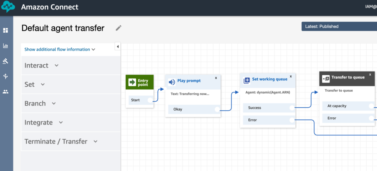Expand the Integrate block category
The image size is (377, 171).
pos(43,122)
